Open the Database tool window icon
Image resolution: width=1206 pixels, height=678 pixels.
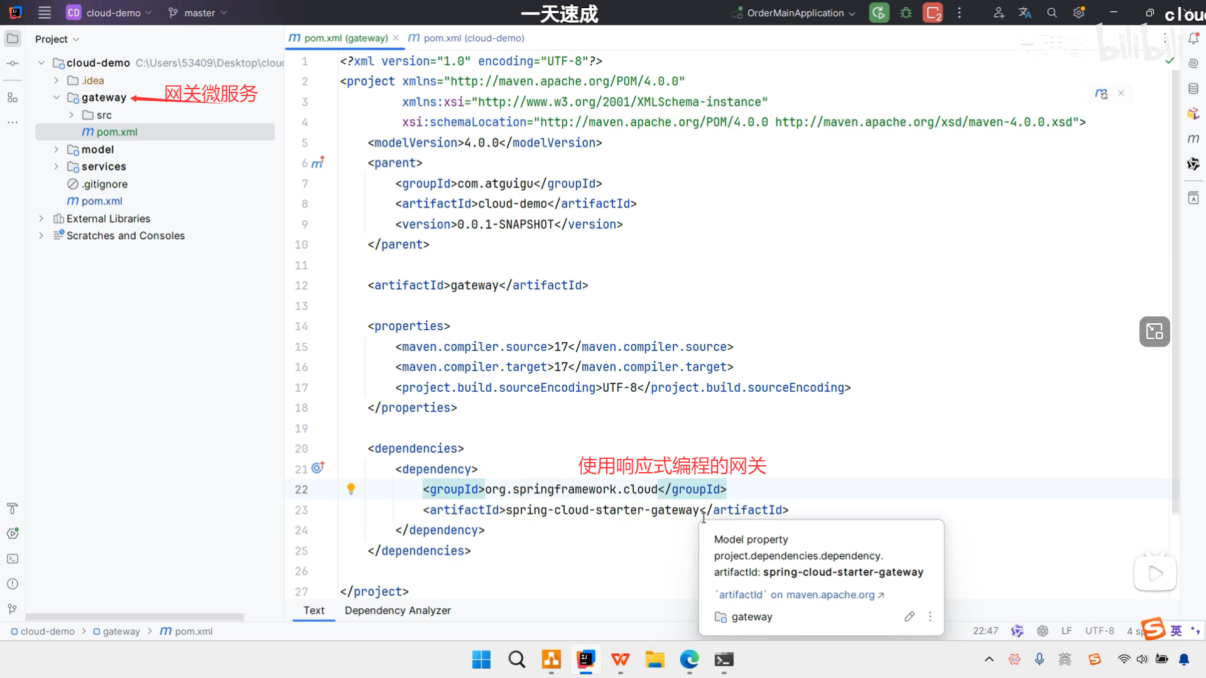click(x=1193, y=89)
